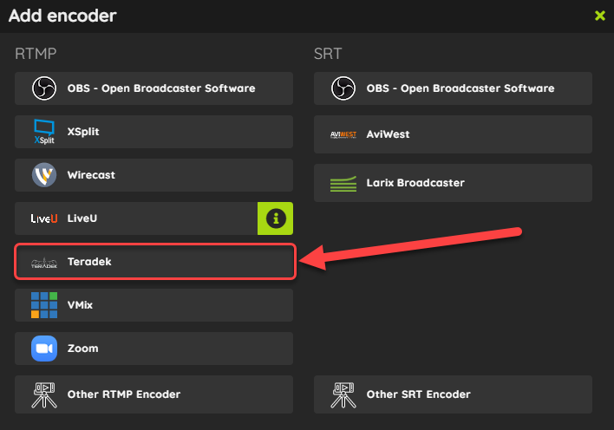The image size is (614, 430).
Task: Click the AviWest logo icon
Action: coord(343,134)
